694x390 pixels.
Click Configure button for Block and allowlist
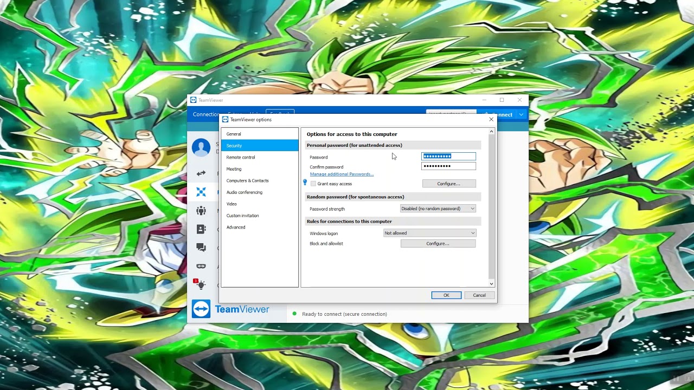coord(438,244)
